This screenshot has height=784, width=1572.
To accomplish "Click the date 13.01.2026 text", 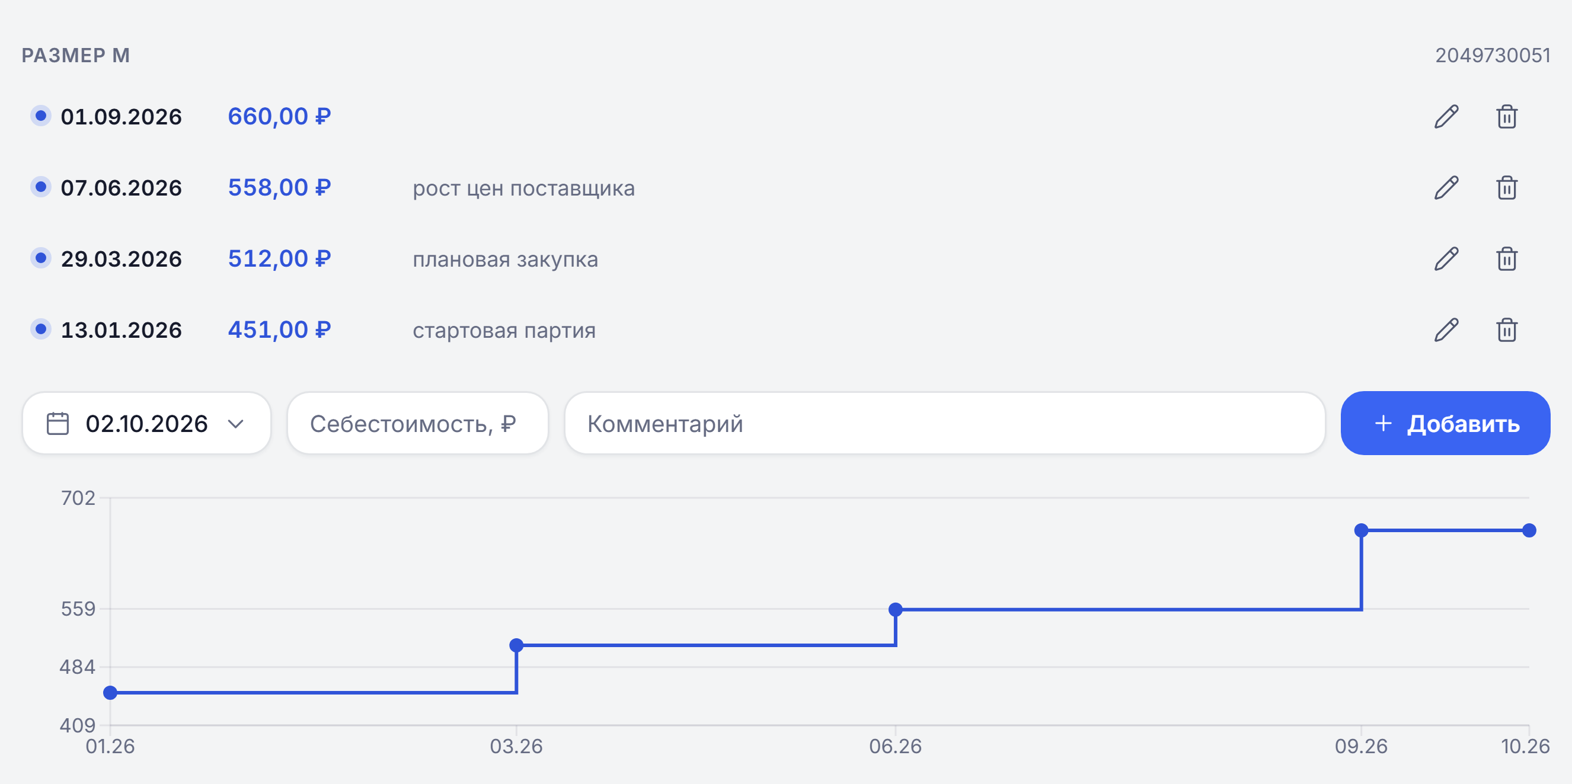I will tap(122, 330).
